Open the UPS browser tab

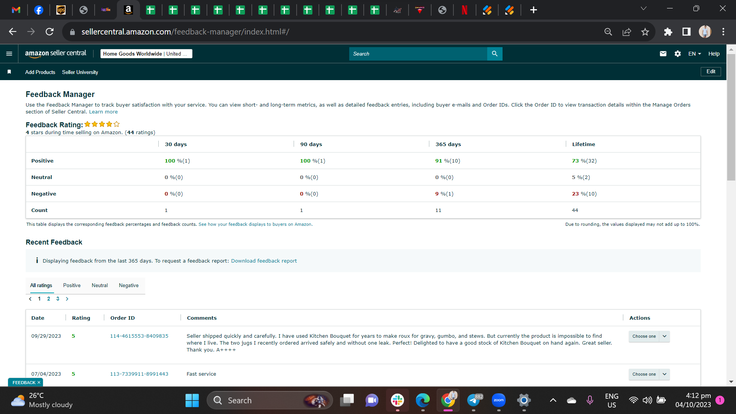point(61,10)
